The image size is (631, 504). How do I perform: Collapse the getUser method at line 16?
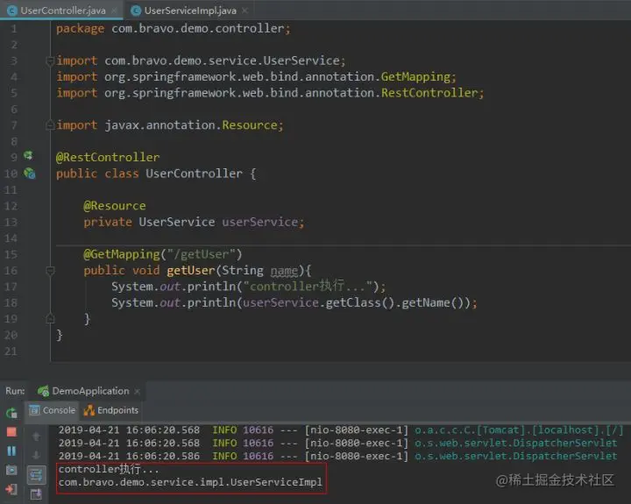[x=50, y=271]
